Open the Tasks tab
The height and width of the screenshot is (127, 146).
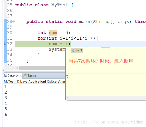coord(30,76)
